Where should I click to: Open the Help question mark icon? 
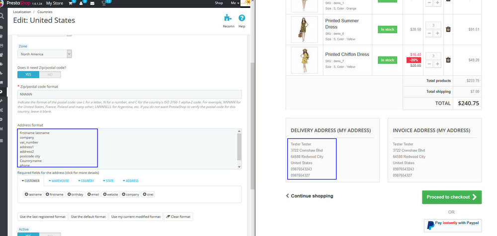(x=242, y=18)
